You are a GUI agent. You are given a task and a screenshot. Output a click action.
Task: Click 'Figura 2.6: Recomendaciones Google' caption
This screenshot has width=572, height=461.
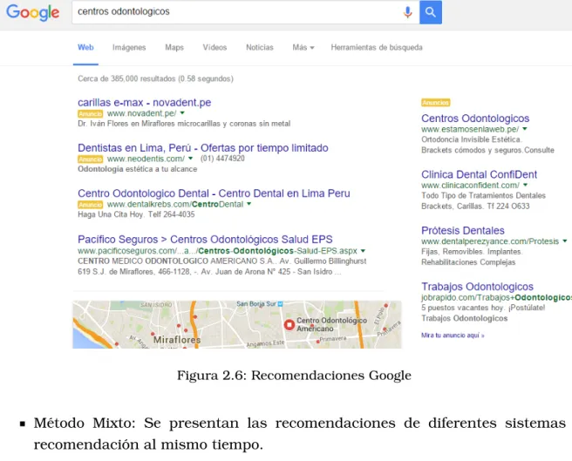pos(294,376)
